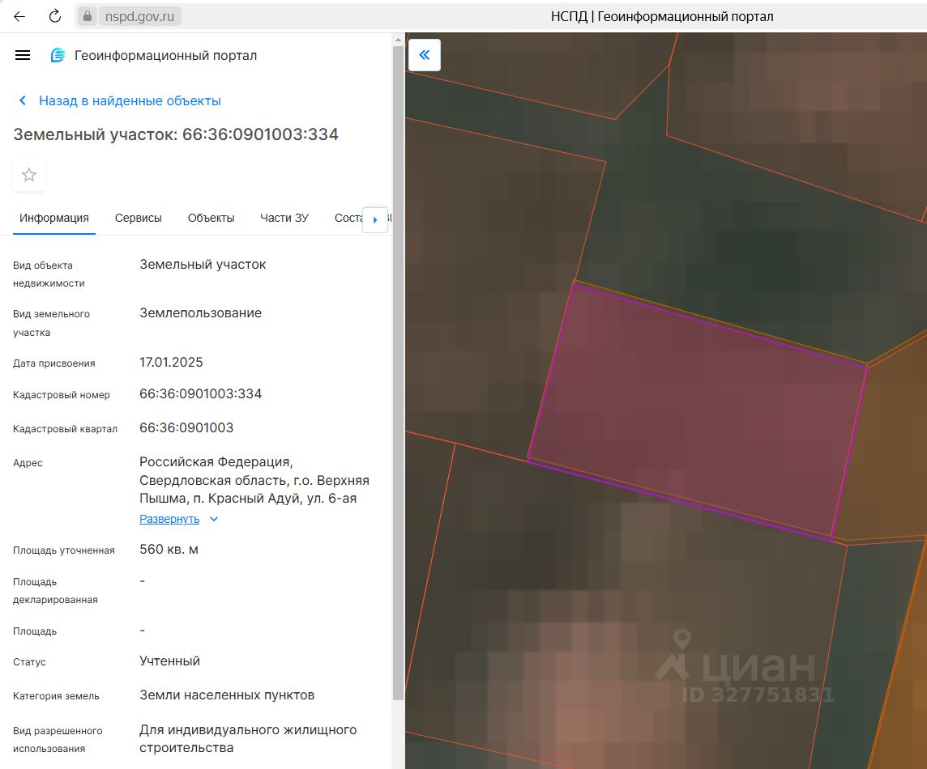Click the Кадастровый квартал value 66:36:0901003
The height and width of the screenshot is (769, 927).
coord(186,427)
